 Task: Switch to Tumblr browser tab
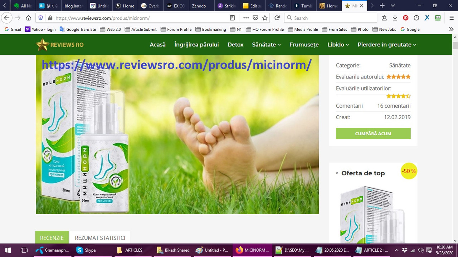coord(303,6)
